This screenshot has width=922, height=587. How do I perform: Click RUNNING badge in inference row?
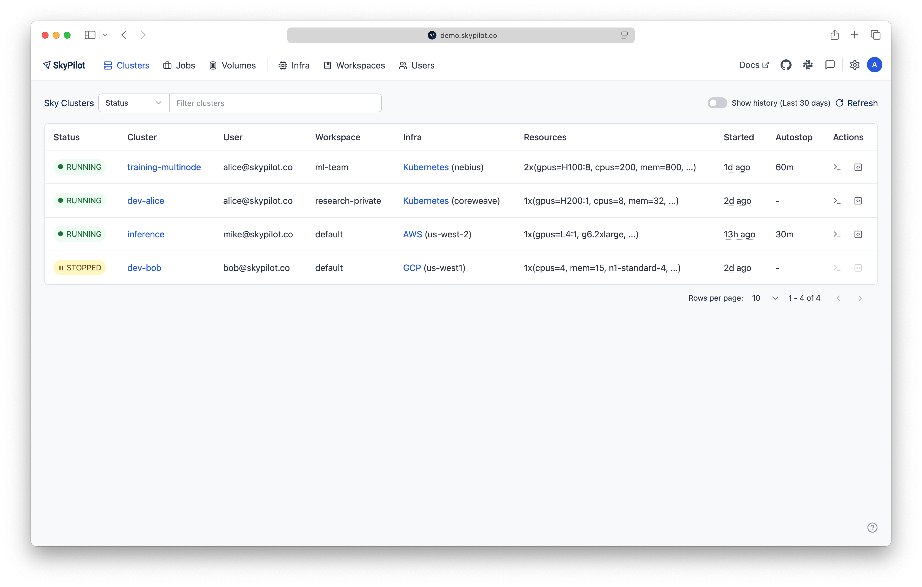tap(80, 234)
